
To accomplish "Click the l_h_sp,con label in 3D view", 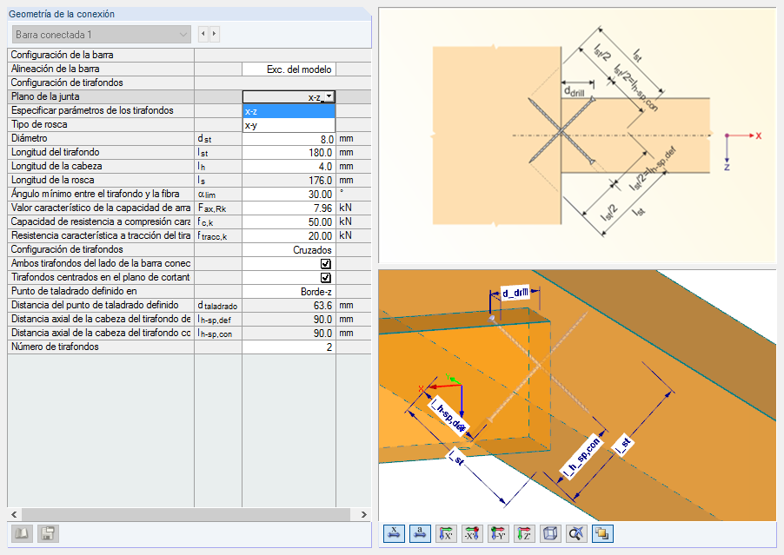I will click(x=581, y=457).
